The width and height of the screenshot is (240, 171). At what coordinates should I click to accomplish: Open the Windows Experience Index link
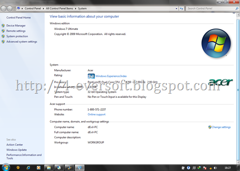(111, 76)
